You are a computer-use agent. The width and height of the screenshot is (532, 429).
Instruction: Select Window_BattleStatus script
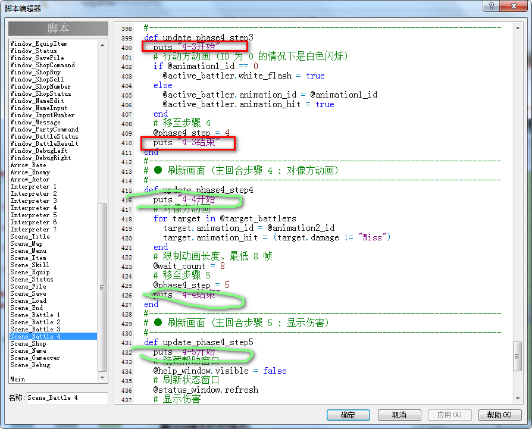click(44, 137)
